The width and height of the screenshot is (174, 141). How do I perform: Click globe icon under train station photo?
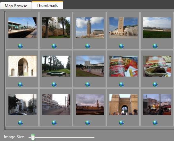click(20, 46)
